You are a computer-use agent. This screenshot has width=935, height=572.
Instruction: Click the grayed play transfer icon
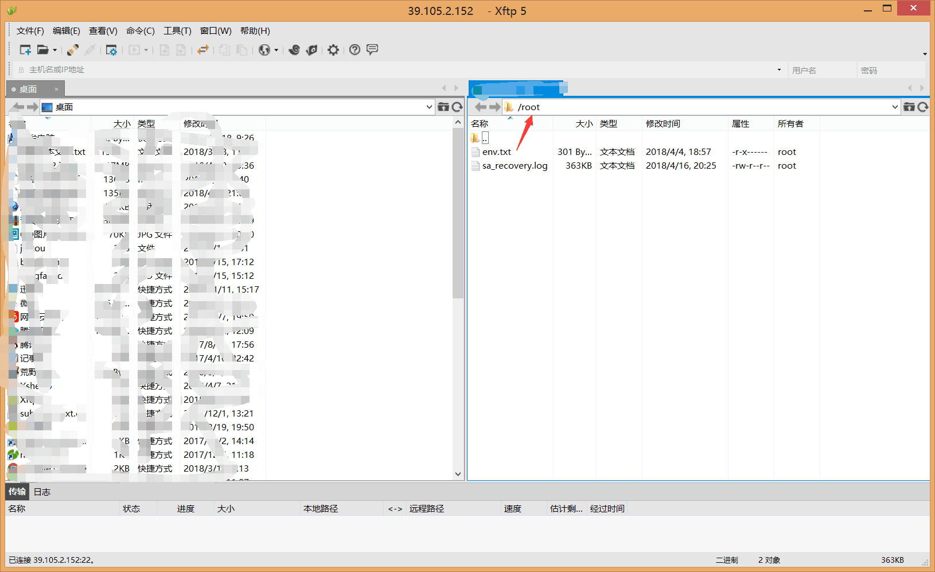134,50
